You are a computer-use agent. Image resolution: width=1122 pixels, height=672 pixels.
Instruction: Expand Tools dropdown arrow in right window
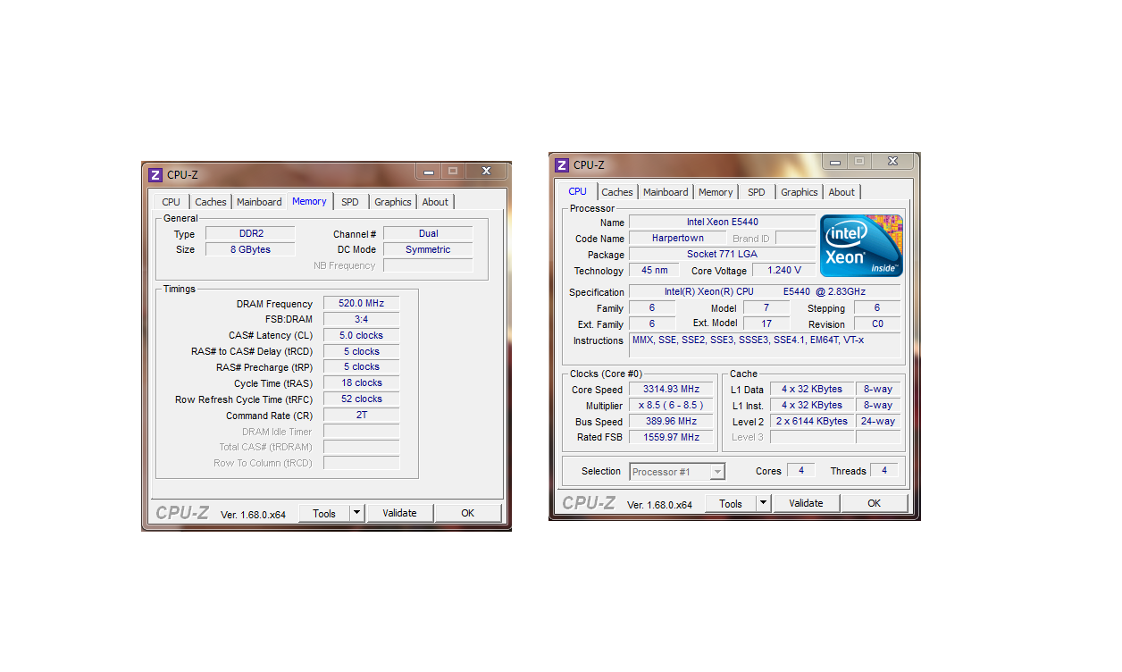pyautogui.click(x=763, y=503)
